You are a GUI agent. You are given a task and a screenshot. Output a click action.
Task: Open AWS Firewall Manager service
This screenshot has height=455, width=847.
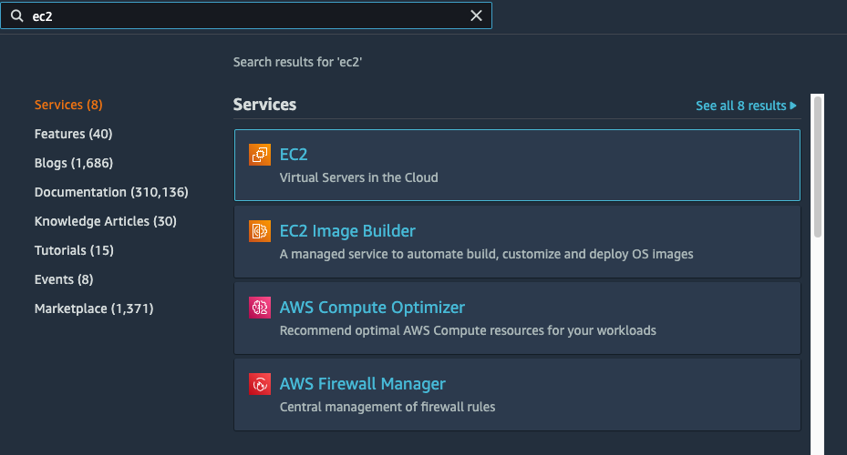(362, 384)
